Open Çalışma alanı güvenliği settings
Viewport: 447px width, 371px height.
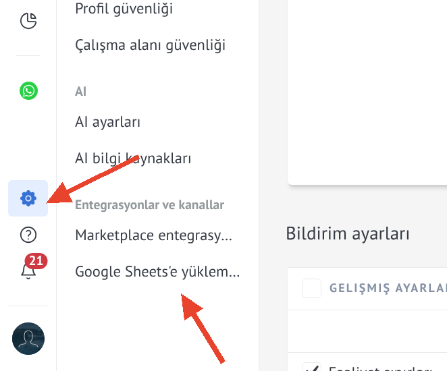tap(150, 45)
